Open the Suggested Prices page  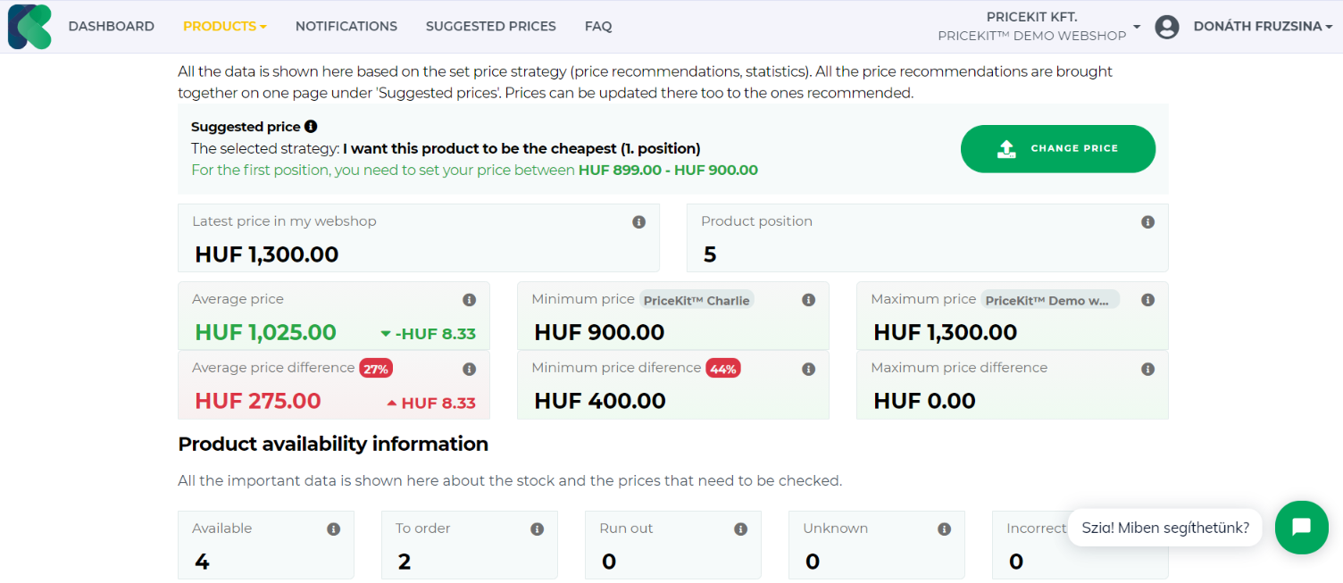490,27
